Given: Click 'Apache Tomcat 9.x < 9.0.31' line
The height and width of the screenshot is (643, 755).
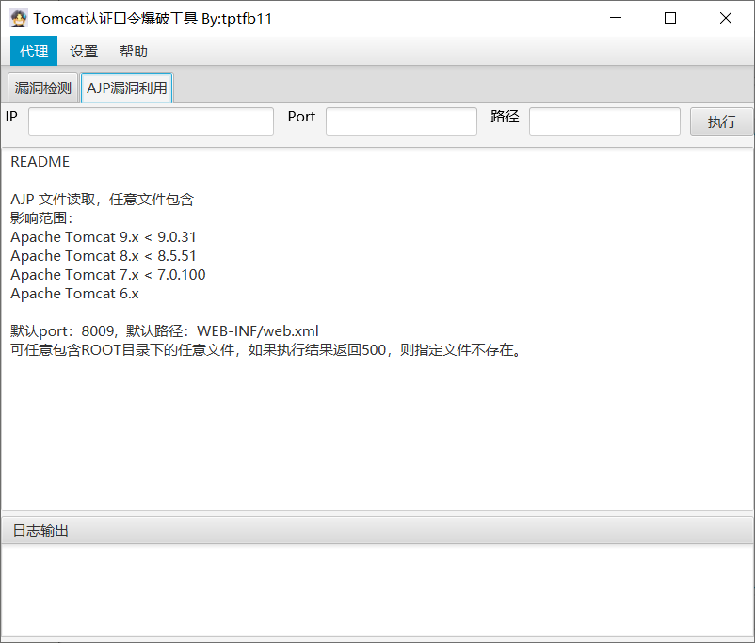Looking at the screenshot, I should pyautogui.click(x=104, y=237).
